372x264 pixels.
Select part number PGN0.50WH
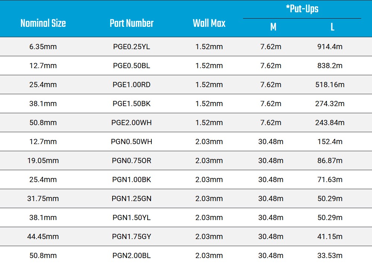click(132, 141)
